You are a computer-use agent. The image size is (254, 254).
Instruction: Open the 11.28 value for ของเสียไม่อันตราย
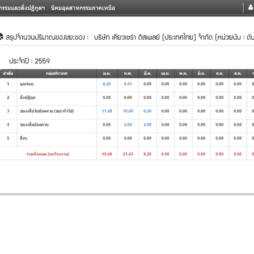tap(107, 111)
